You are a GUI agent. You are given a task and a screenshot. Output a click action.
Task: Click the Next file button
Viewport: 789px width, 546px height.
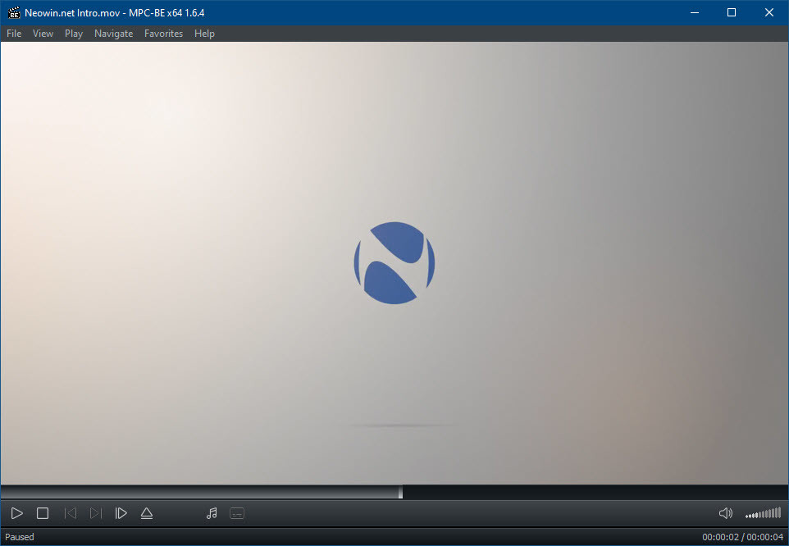tap(96, 513)
